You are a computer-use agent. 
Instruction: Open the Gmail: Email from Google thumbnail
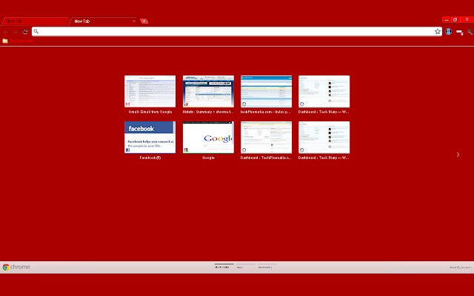pyautogui.click(x=150, y=92)
